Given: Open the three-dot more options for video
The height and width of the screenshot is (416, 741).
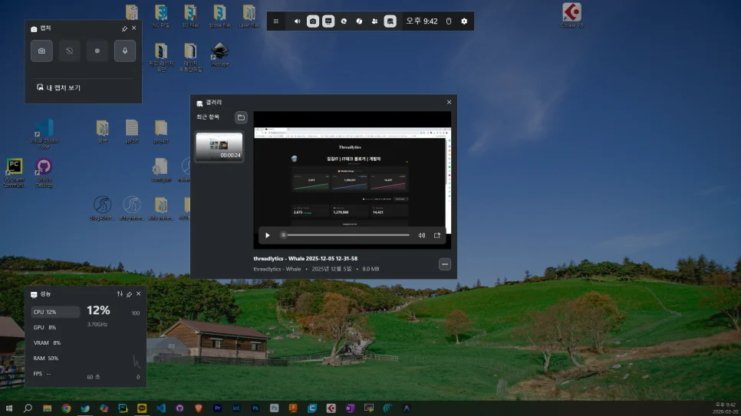Looking at the screenshot, I should 445,264.
